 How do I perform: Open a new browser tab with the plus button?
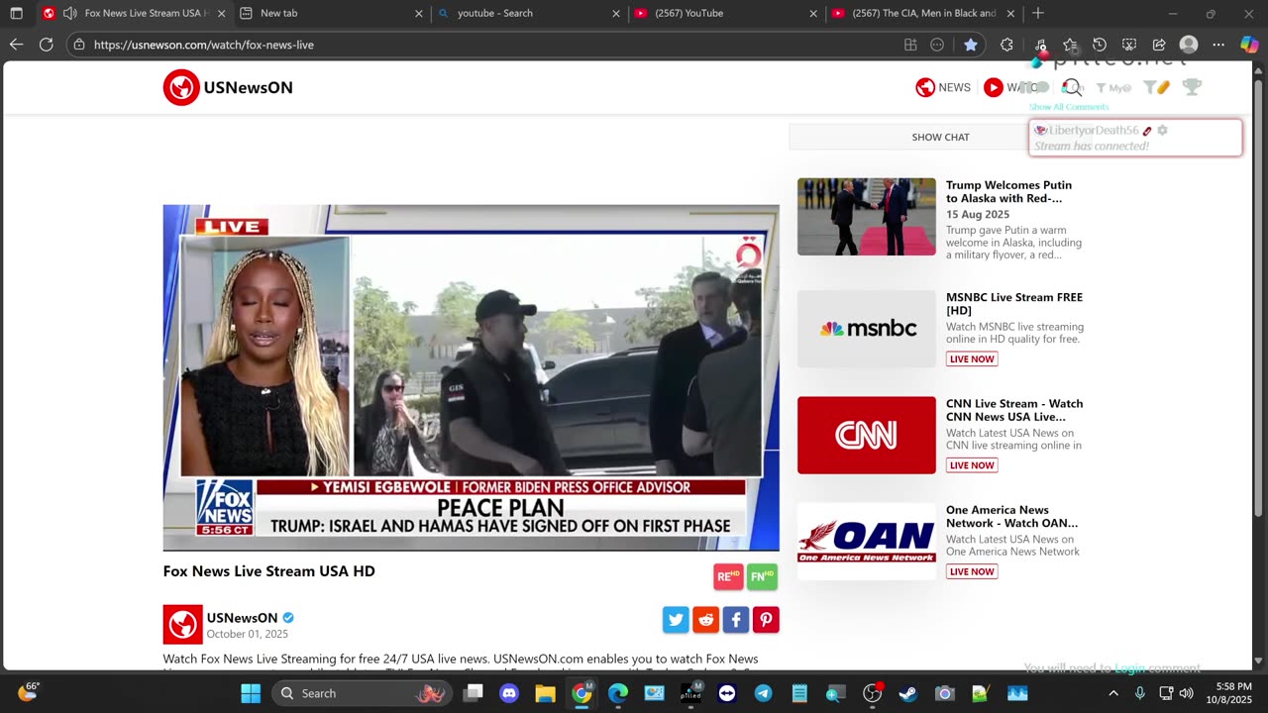1037,14
